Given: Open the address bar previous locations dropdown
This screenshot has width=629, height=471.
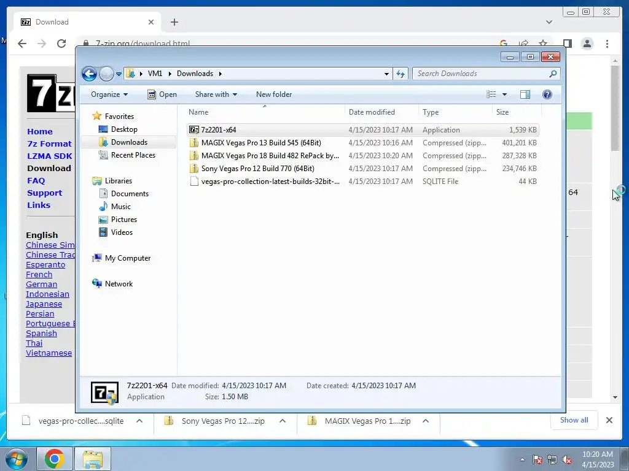Looking at the screenshot, I should (x=386, y=74).
